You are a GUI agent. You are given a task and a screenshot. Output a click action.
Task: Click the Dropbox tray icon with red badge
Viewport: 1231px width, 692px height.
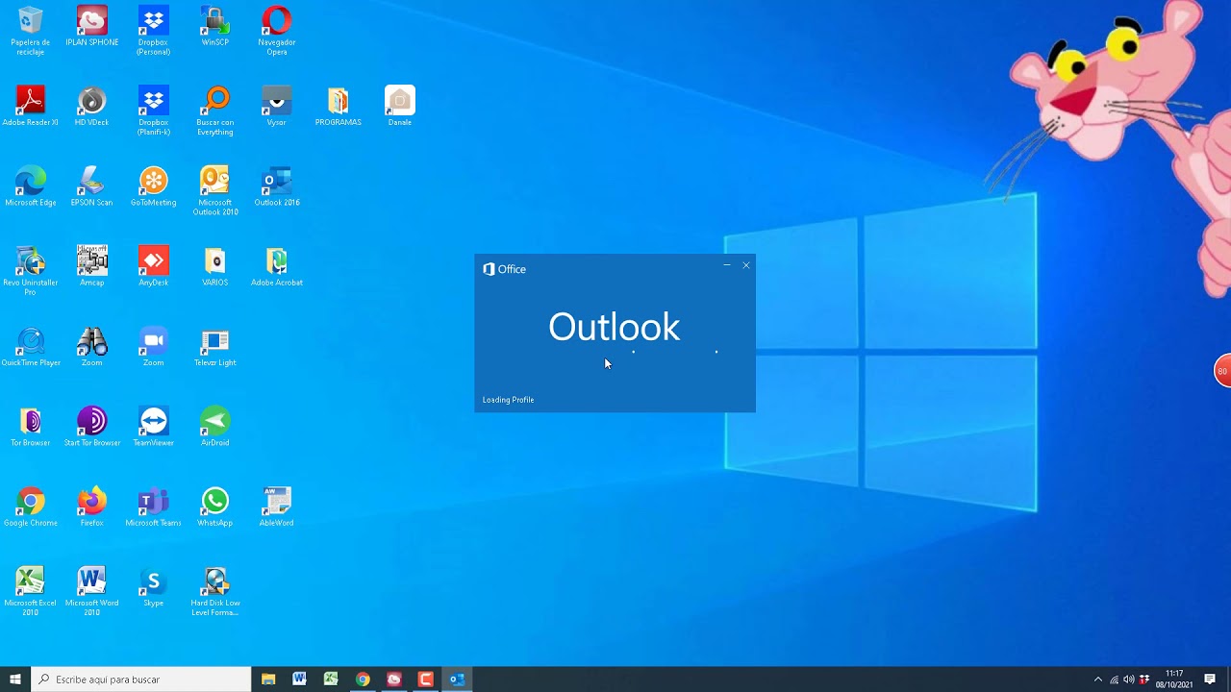(1144, 680)
